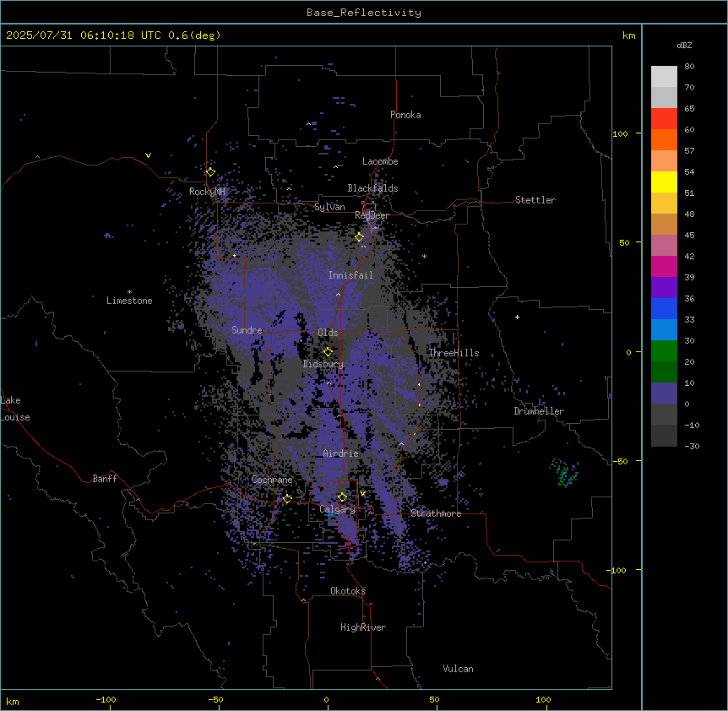Screen dimensions: 728x711
Task: Select the orange 60 dBZ legend swatch
Action: coord(664,139)
